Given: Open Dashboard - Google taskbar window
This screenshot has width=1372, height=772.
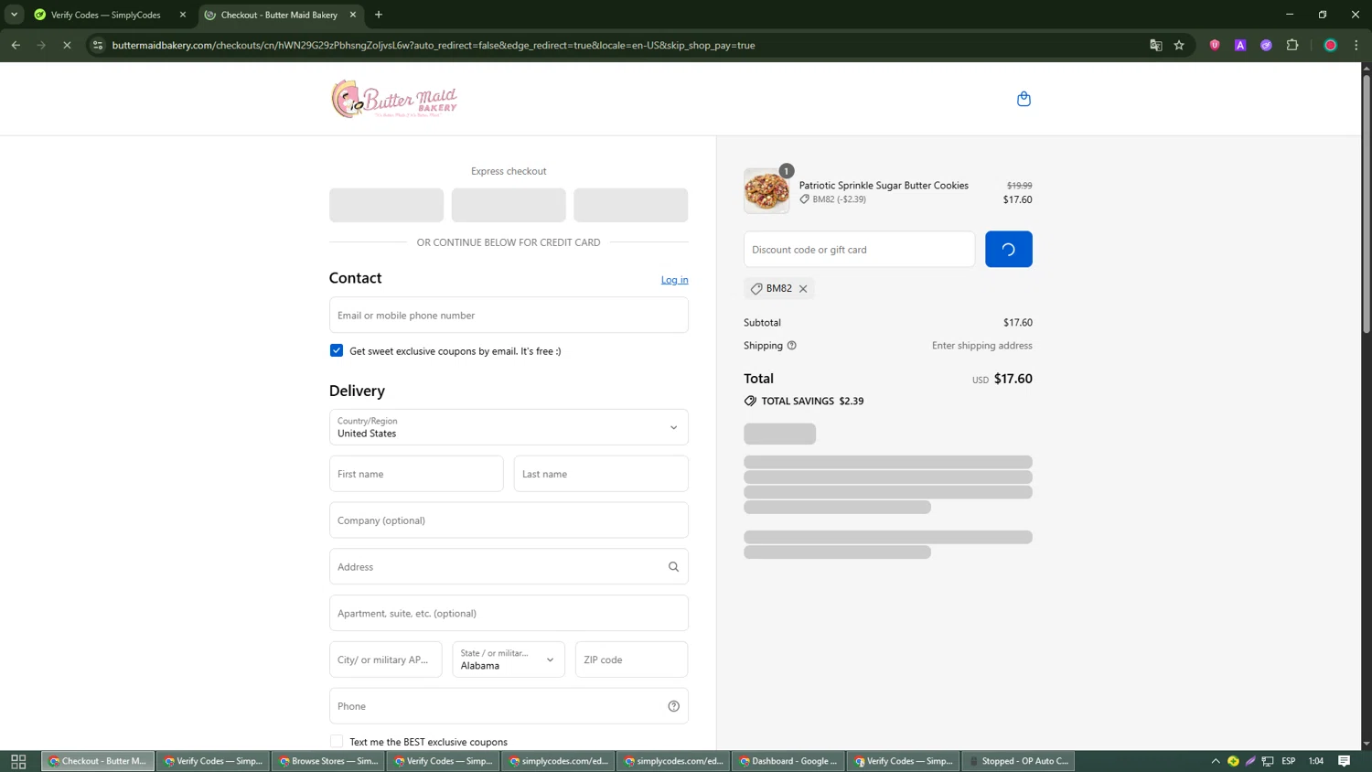Looking at the screenshot, I should pyautogui.click(x=788, y=761).
